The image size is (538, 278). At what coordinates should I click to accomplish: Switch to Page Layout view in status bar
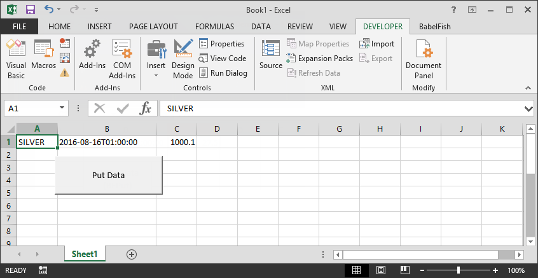(x=379, y=270)
